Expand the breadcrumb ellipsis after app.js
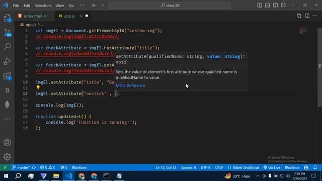Image resolution: width=322 pixels, height=181 pixels. (x=42, y=25)
